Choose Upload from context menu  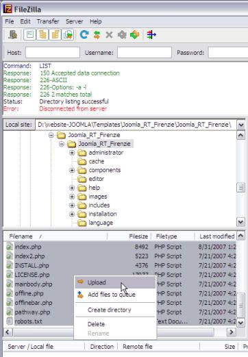(x=115, y=282)
